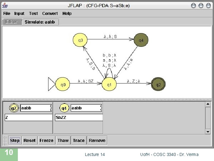Screen dimensions: 214x161
Task: Open the Convert menu
Action: (50, 13)
